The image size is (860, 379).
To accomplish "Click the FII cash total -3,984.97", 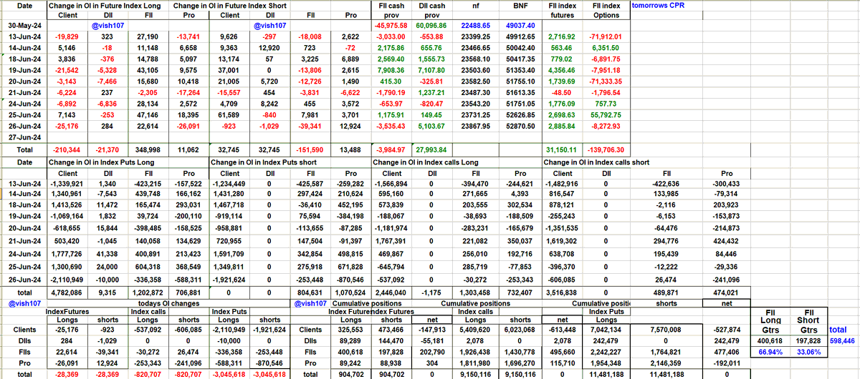I will click(392, 150).
